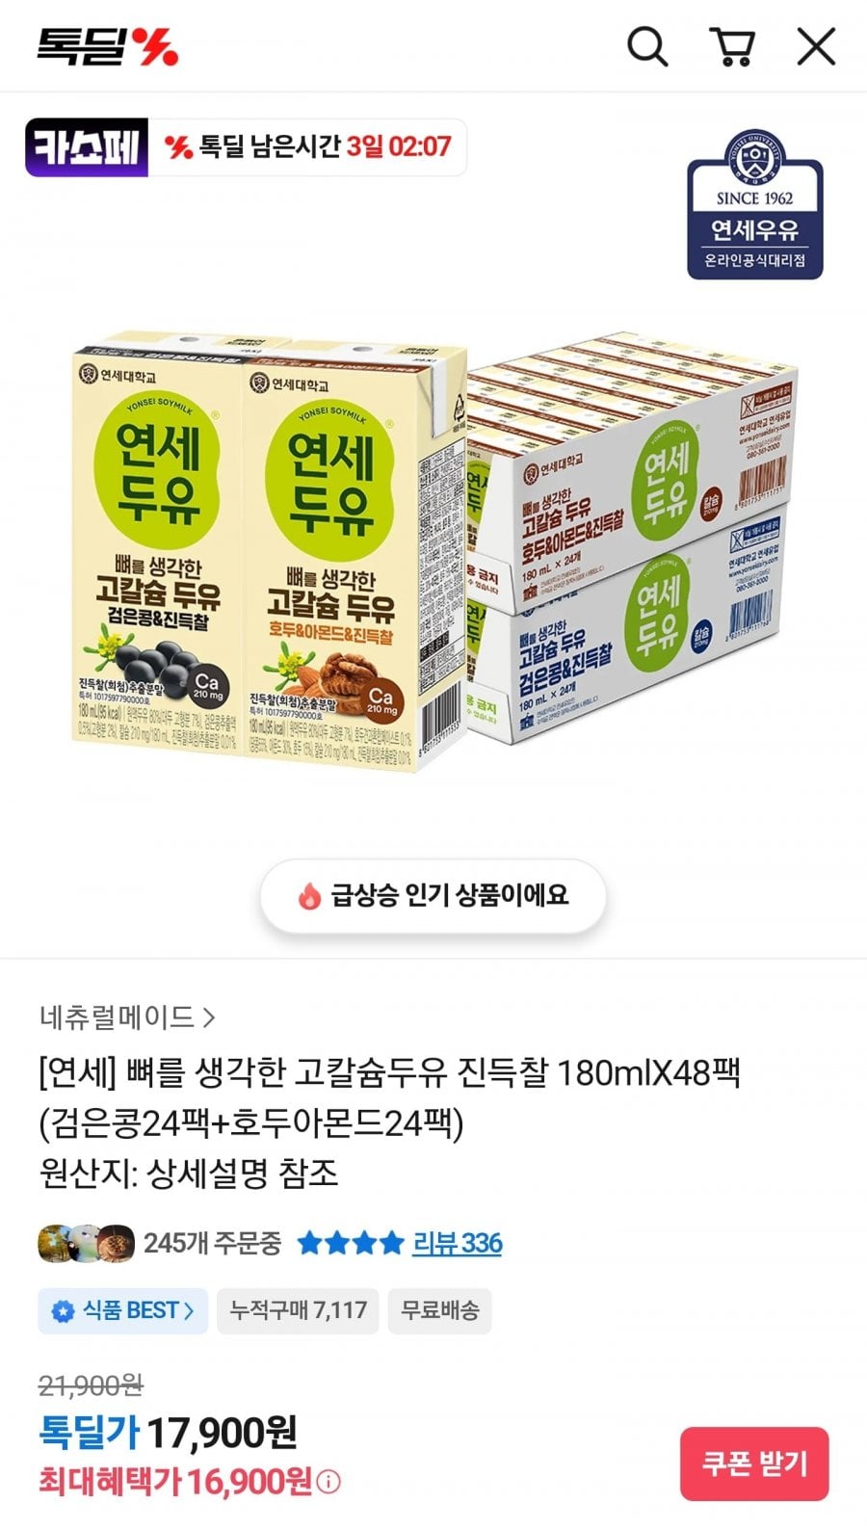Expand the 네츄럴메이드 brand chevron
Screen dimensions: 867x1530
tap(210, 1017)
